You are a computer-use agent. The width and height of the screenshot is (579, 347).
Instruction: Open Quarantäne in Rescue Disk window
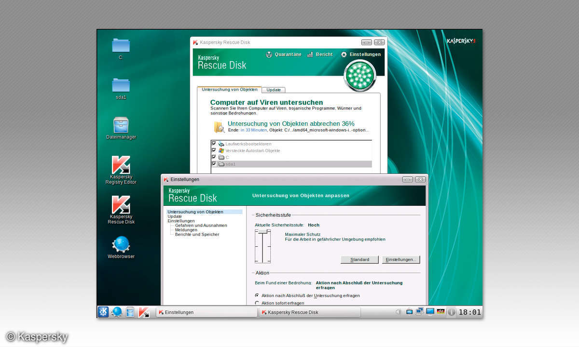(284, 54)
